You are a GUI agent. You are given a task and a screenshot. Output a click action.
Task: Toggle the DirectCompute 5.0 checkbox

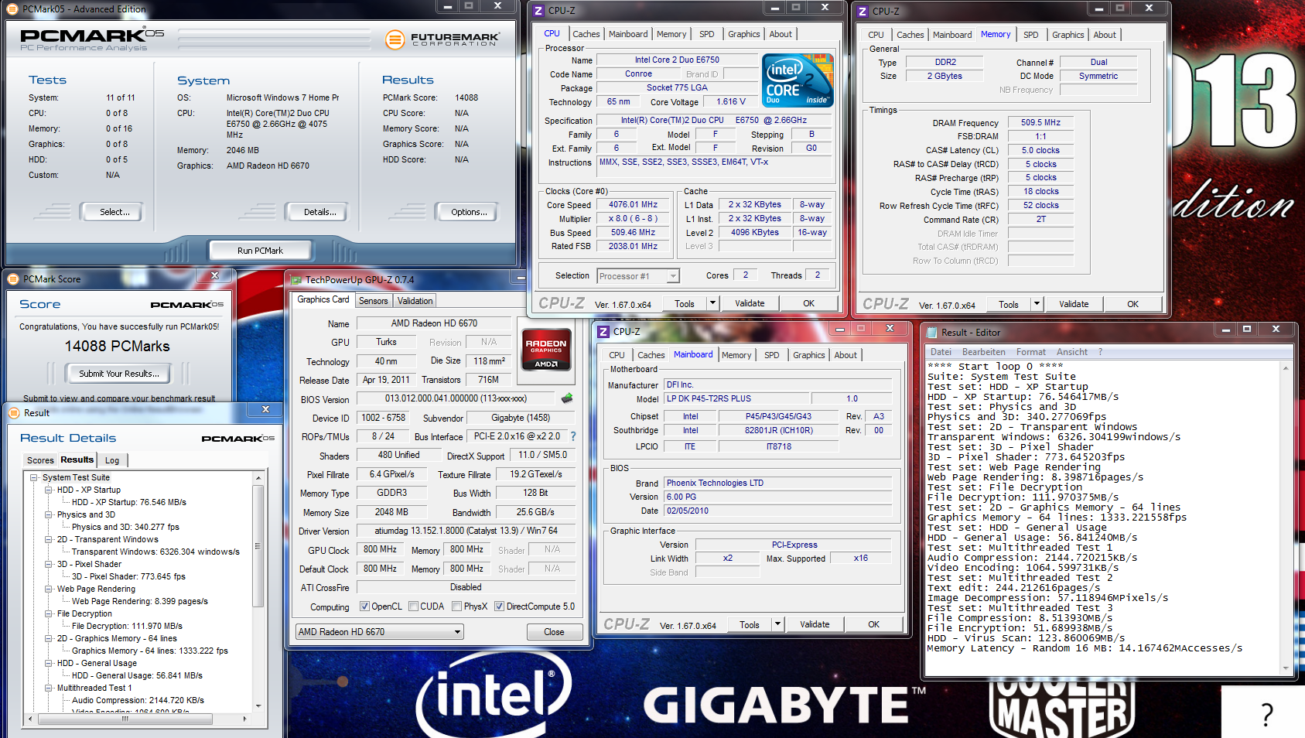[499, 606]
